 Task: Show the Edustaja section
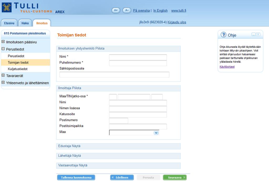(x=76, y=146)
